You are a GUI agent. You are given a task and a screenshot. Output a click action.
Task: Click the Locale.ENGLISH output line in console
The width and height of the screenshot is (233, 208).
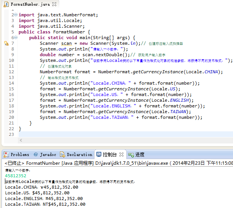click(x=44, y=199)
